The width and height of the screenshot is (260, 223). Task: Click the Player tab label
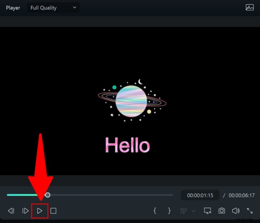(13, 8)
